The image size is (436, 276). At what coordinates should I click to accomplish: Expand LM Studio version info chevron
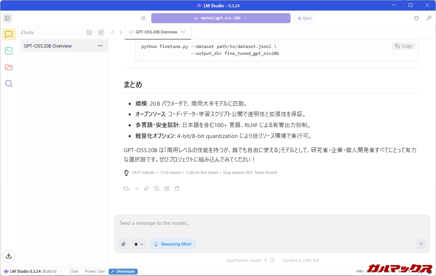pyautogui.click(x=61, y=272)
